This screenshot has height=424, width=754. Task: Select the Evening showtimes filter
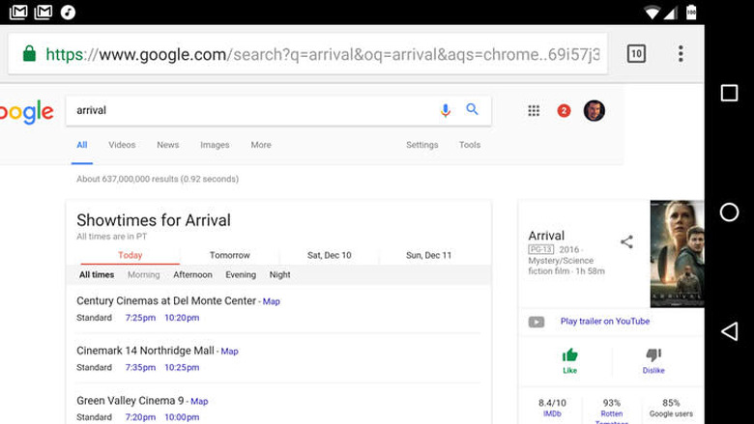241,275
